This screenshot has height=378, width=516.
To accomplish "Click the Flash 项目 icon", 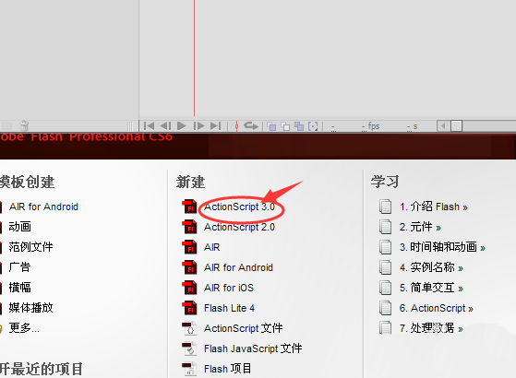I will pyautogui.click(x=189, y=369).
